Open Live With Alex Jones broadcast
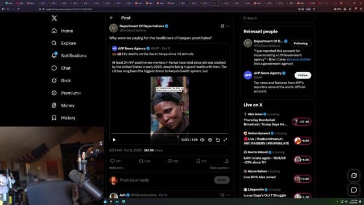The height and width of the screenshot is (205, 364). (x=259, y=177)
